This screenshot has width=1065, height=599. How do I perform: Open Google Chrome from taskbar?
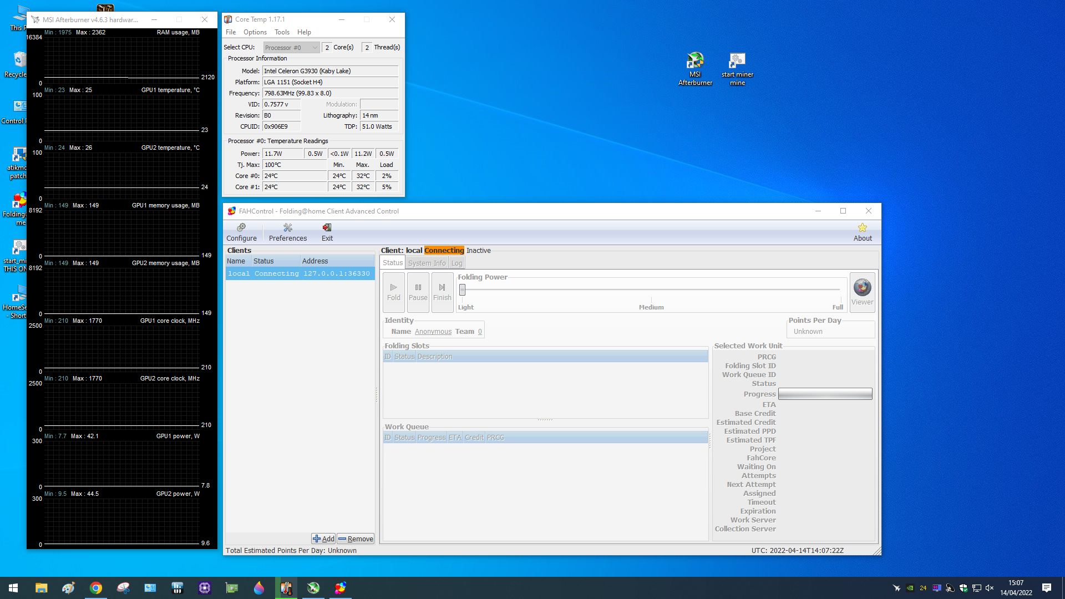pyautogui.click(x=96, y=588)
